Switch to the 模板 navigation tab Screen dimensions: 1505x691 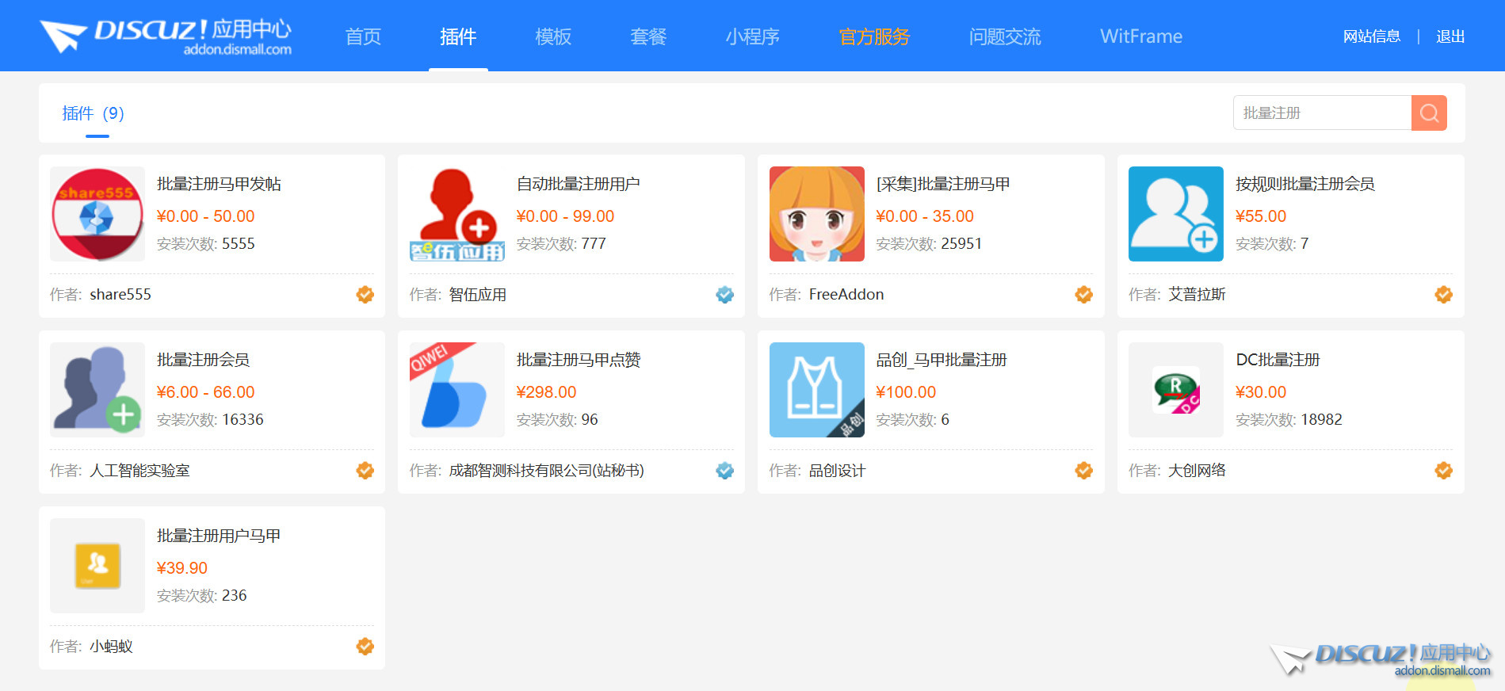click(552, 36)
